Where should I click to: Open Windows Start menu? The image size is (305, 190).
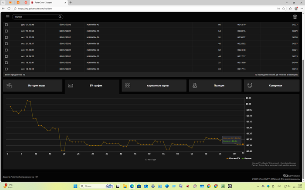(75, 186)
